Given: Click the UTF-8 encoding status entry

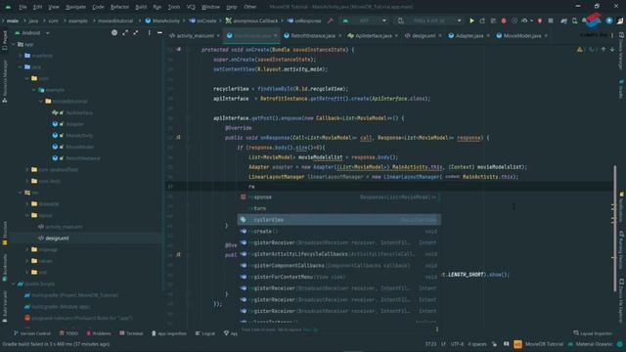Looking at the screenshot, I should pyautogui.click(x=457, y=344).
